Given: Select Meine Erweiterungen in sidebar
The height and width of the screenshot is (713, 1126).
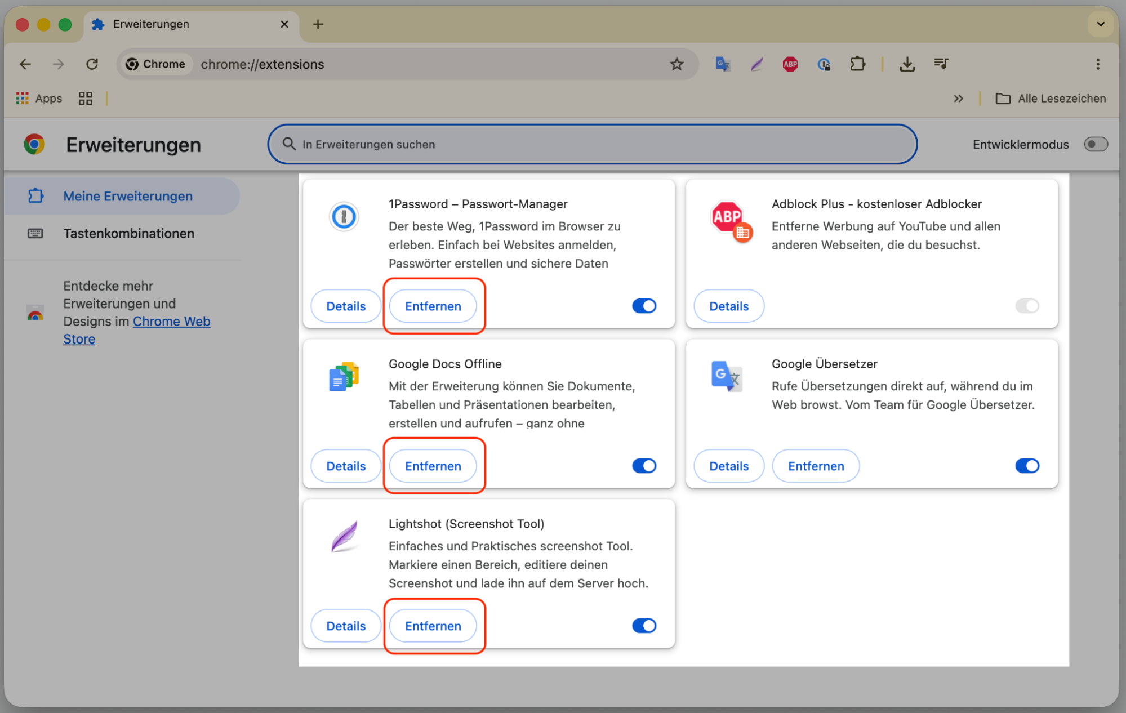Looking at the screenshot, I should (122, 196).
